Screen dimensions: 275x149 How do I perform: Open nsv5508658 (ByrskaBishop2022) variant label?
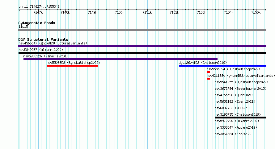click(73, 63)
